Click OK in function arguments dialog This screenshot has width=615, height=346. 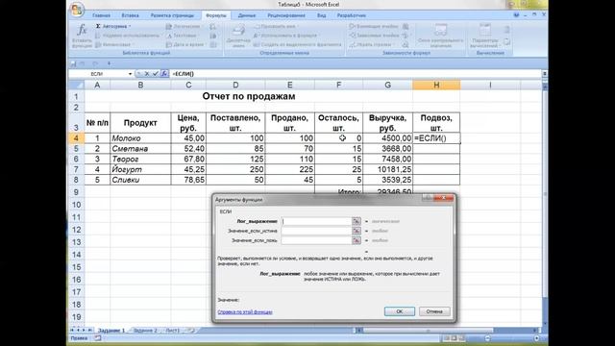click(400, 311)
